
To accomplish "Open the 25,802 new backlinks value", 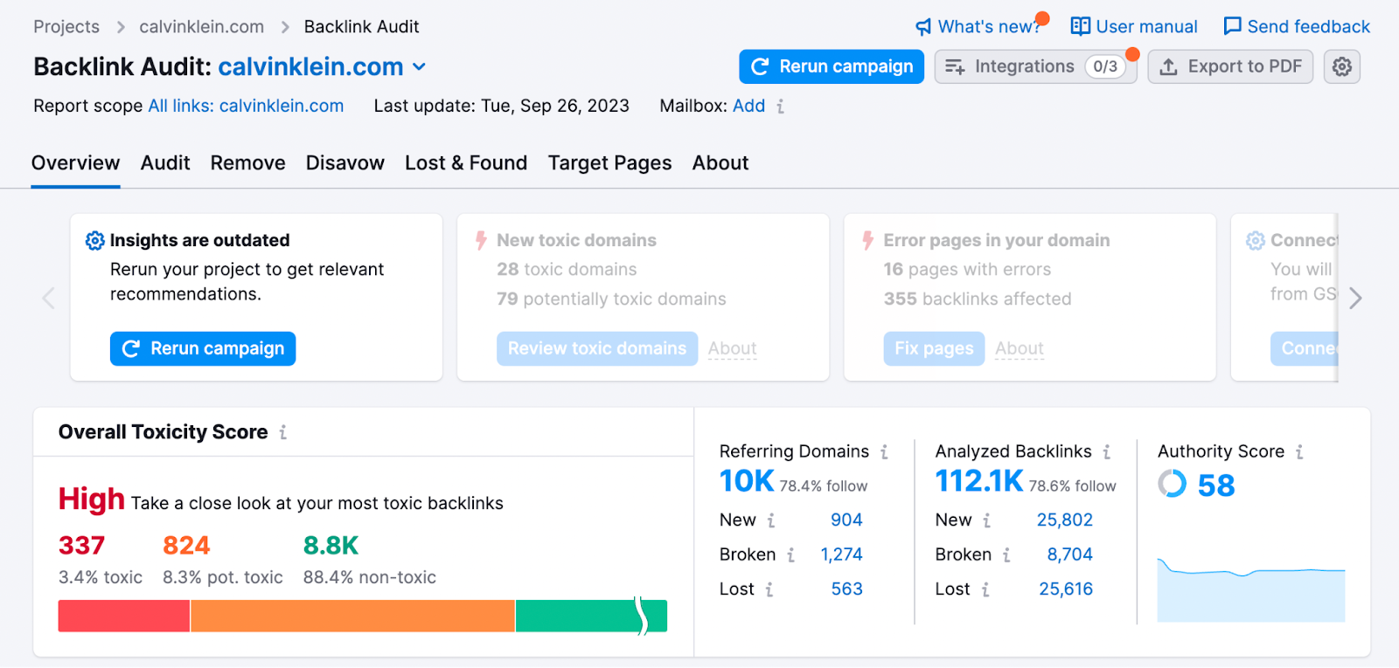I will click(1065, 520).
